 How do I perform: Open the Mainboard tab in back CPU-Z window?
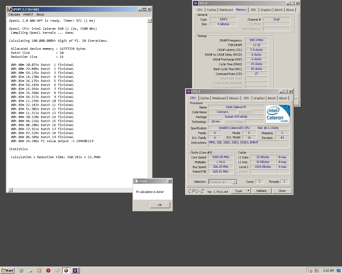[x=226, y=10]
